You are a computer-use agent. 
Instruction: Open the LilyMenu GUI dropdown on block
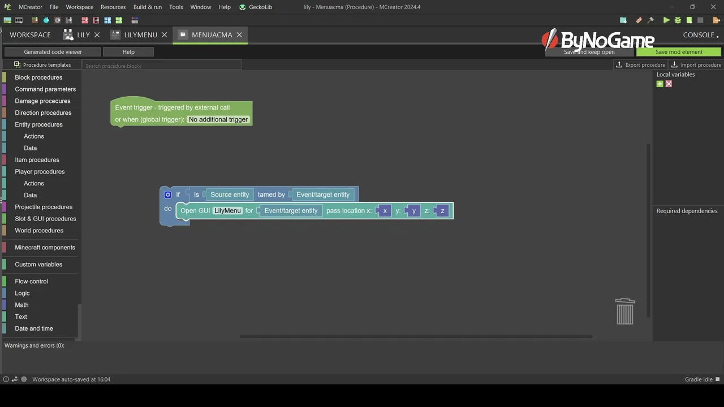pyautogui.click(x=227, y=211)
